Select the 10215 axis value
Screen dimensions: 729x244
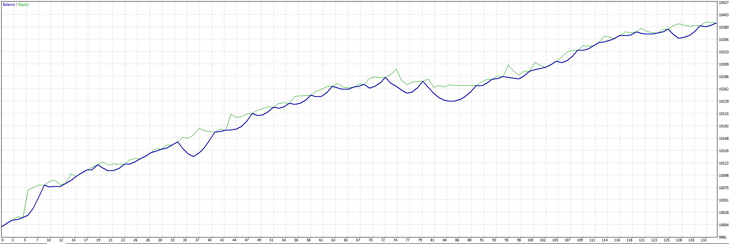tap(723, 114)
